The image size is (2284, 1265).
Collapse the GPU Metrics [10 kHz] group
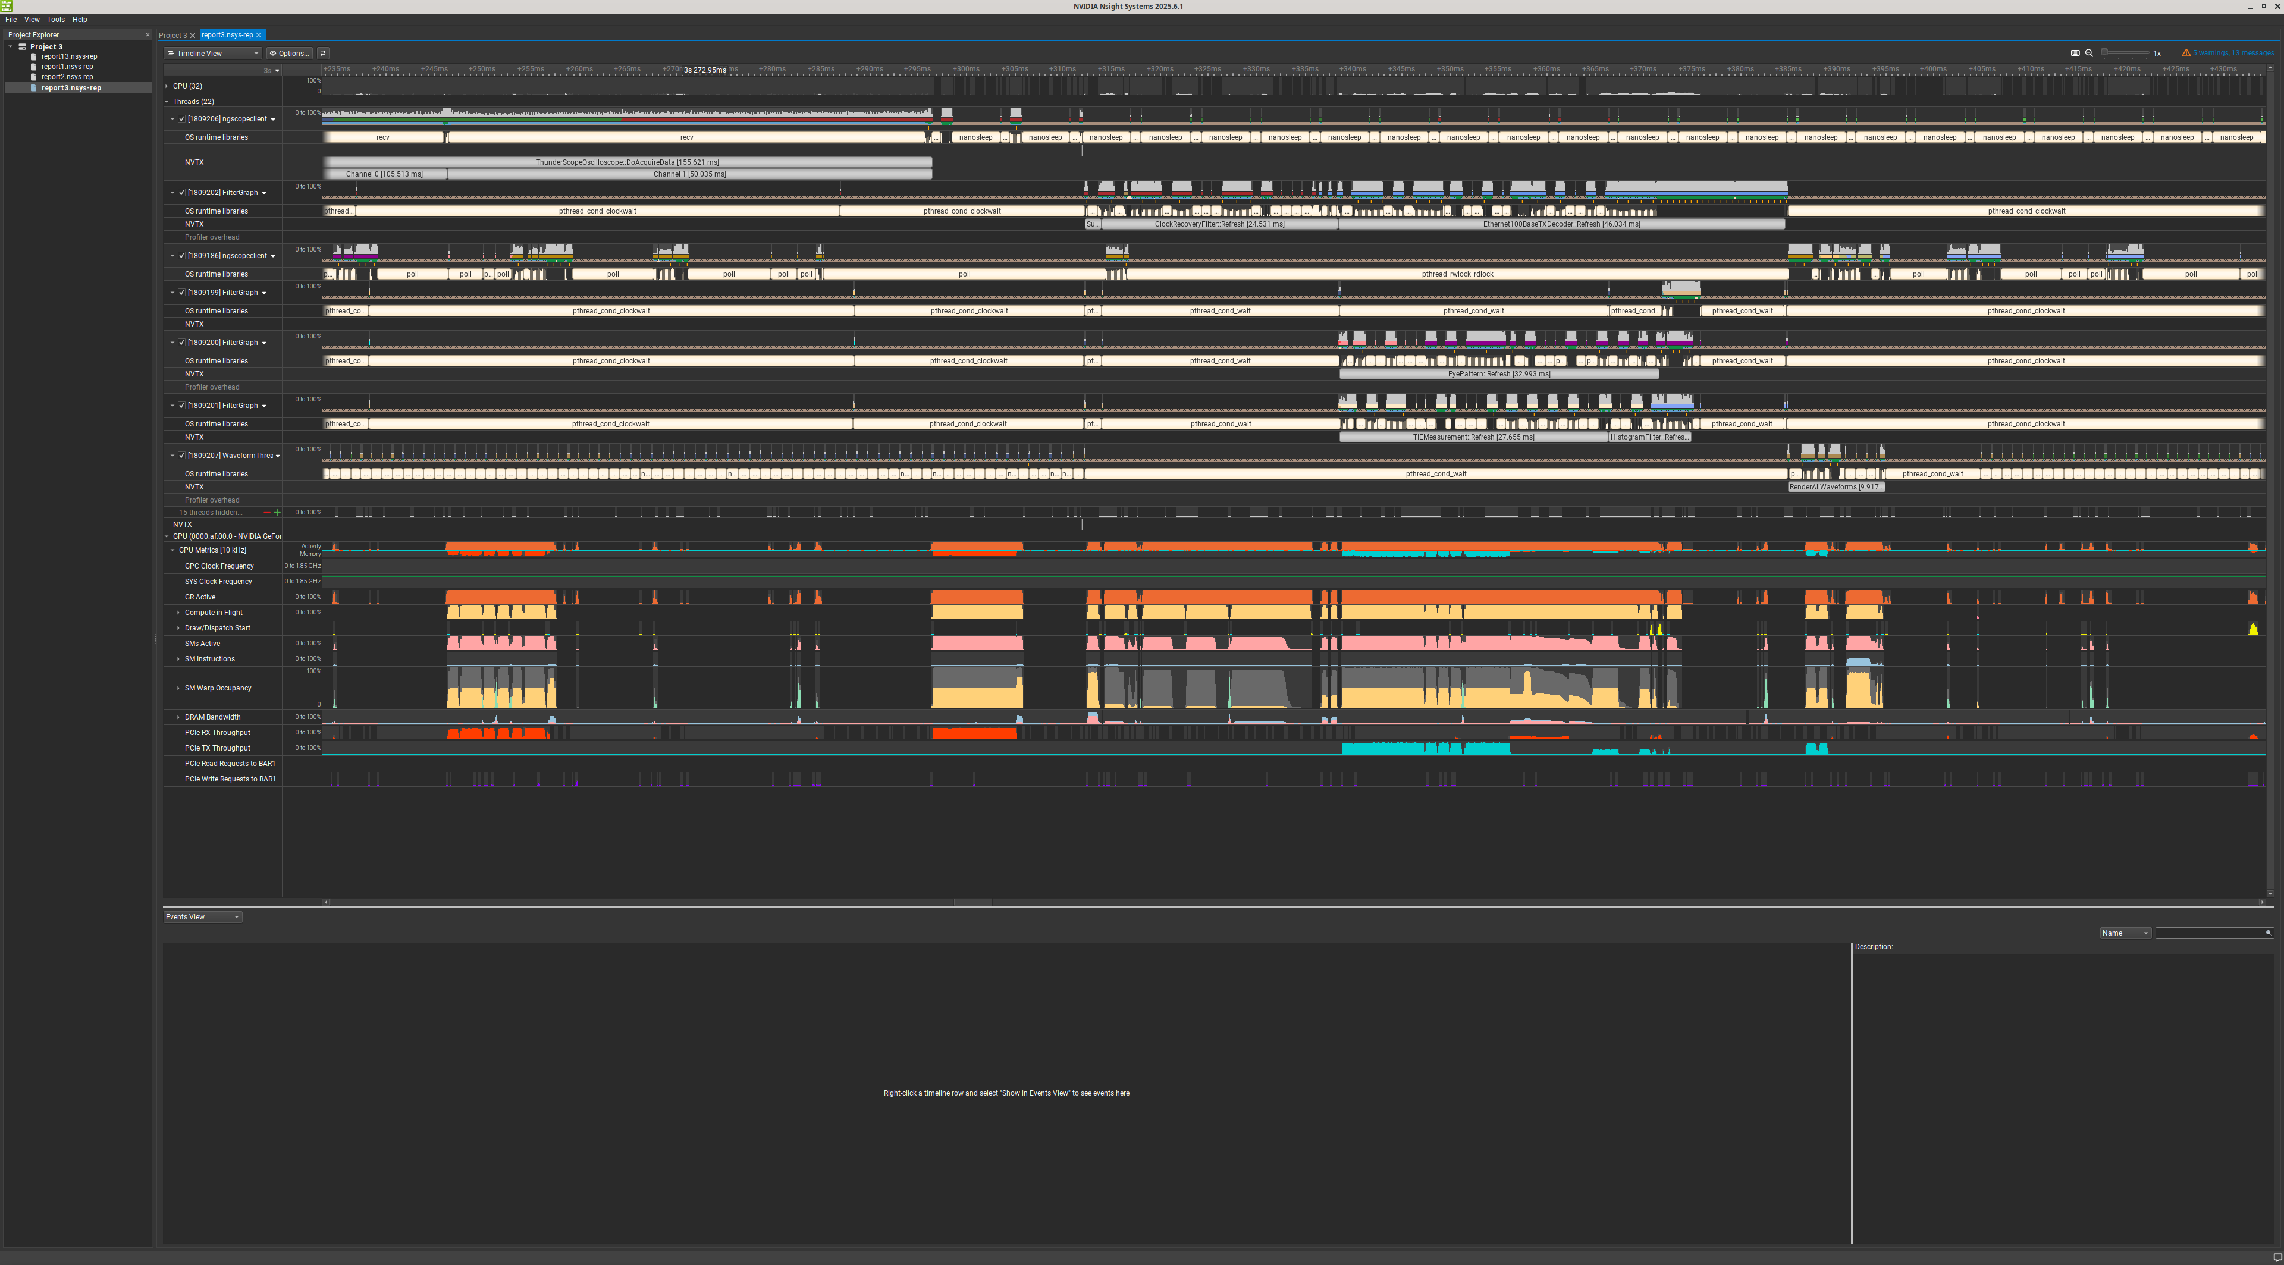pyautogui.click(x=173, y=551)
